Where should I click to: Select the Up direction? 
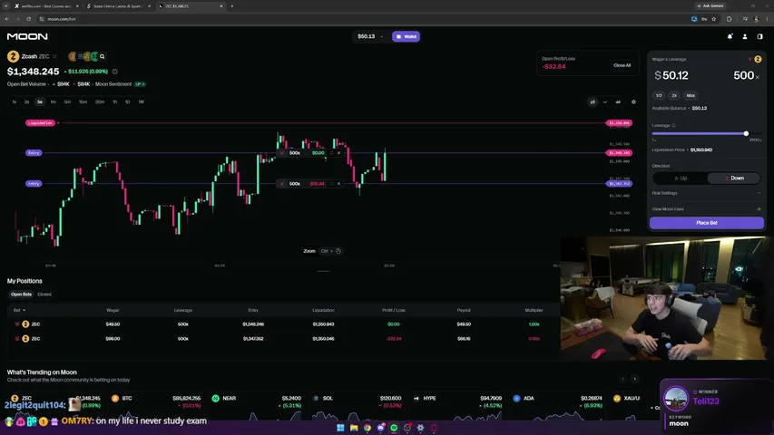(x=681, y=178)
